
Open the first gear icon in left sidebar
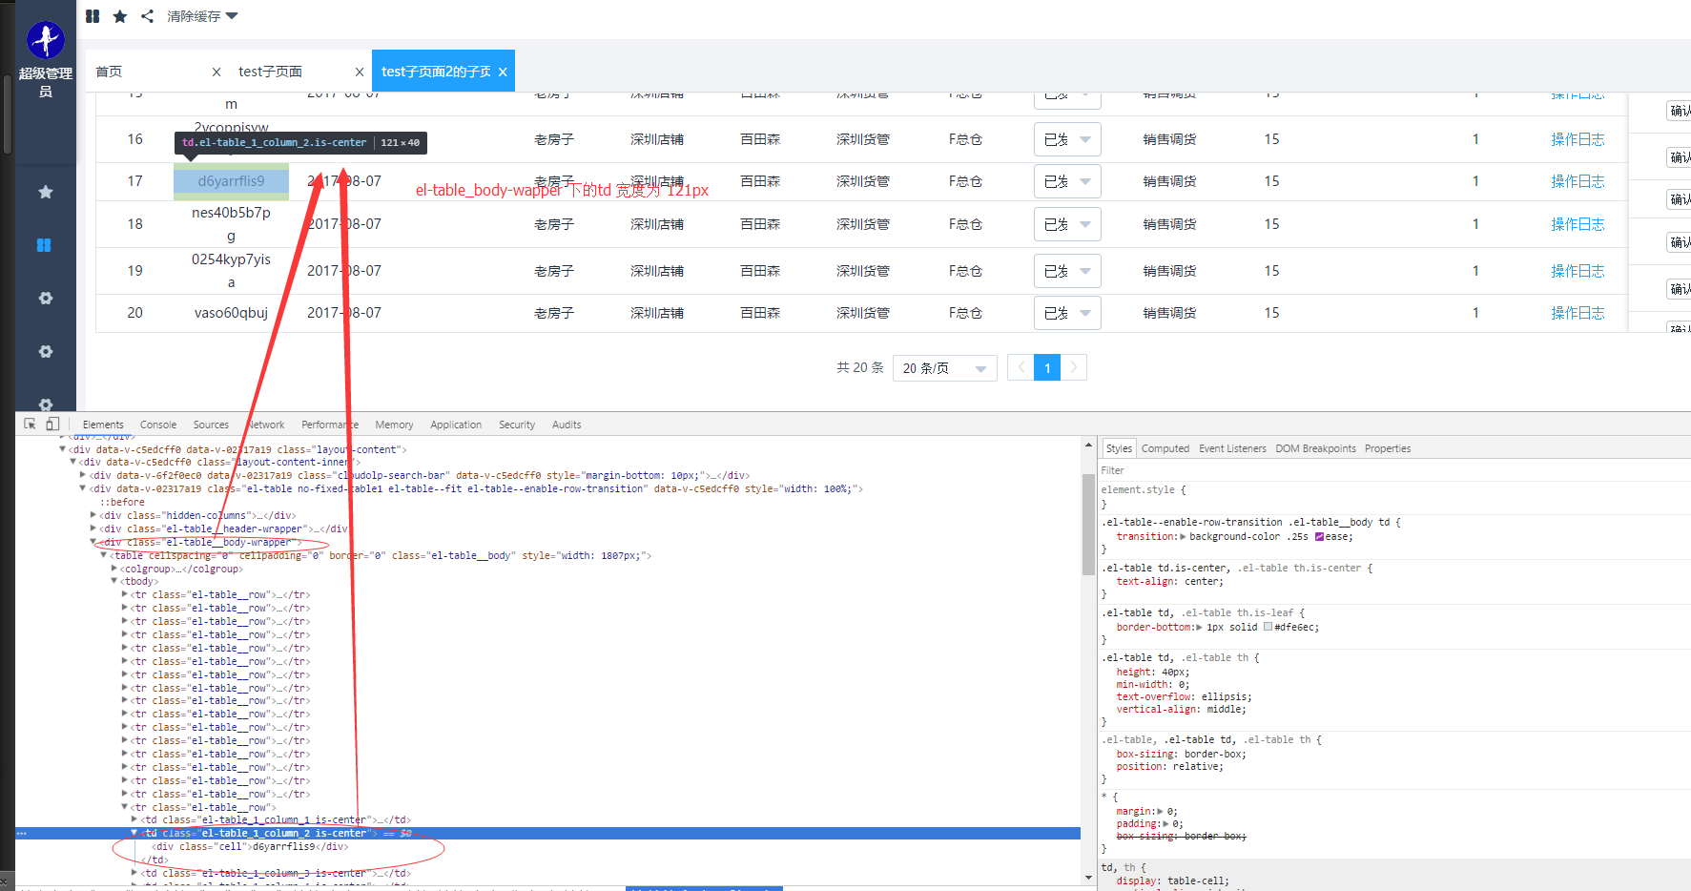click(x=44, y=298)
